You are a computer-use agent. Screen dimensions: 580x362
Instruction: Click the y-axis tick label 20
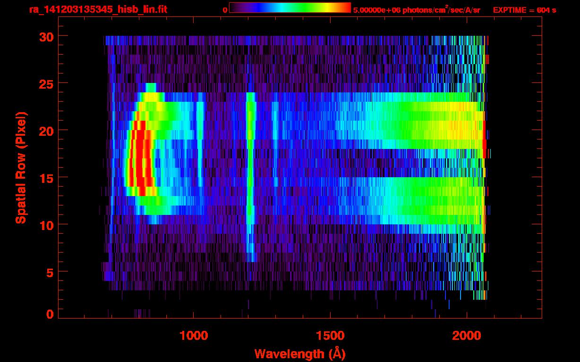pyautogui.click(x=46, y=131)
